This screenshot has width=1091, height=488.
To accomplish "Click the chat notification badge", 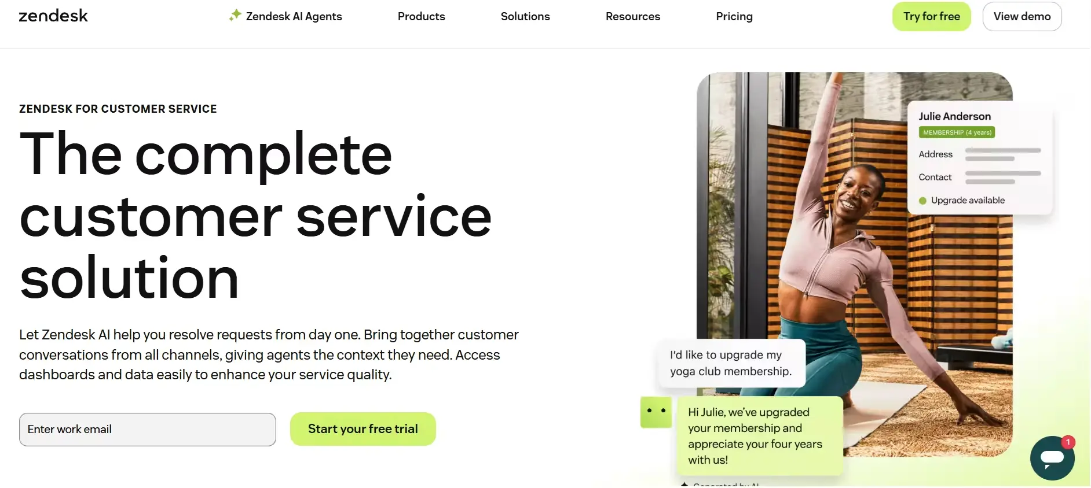I will (1068, 442).
